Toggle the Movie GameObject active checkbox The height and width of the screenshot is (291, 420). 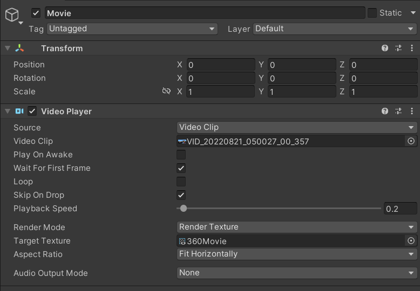36,13
